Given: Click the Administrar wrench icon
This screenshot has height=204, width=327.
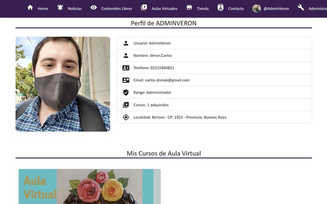Looking at the screenshot, I should (301, 8).
